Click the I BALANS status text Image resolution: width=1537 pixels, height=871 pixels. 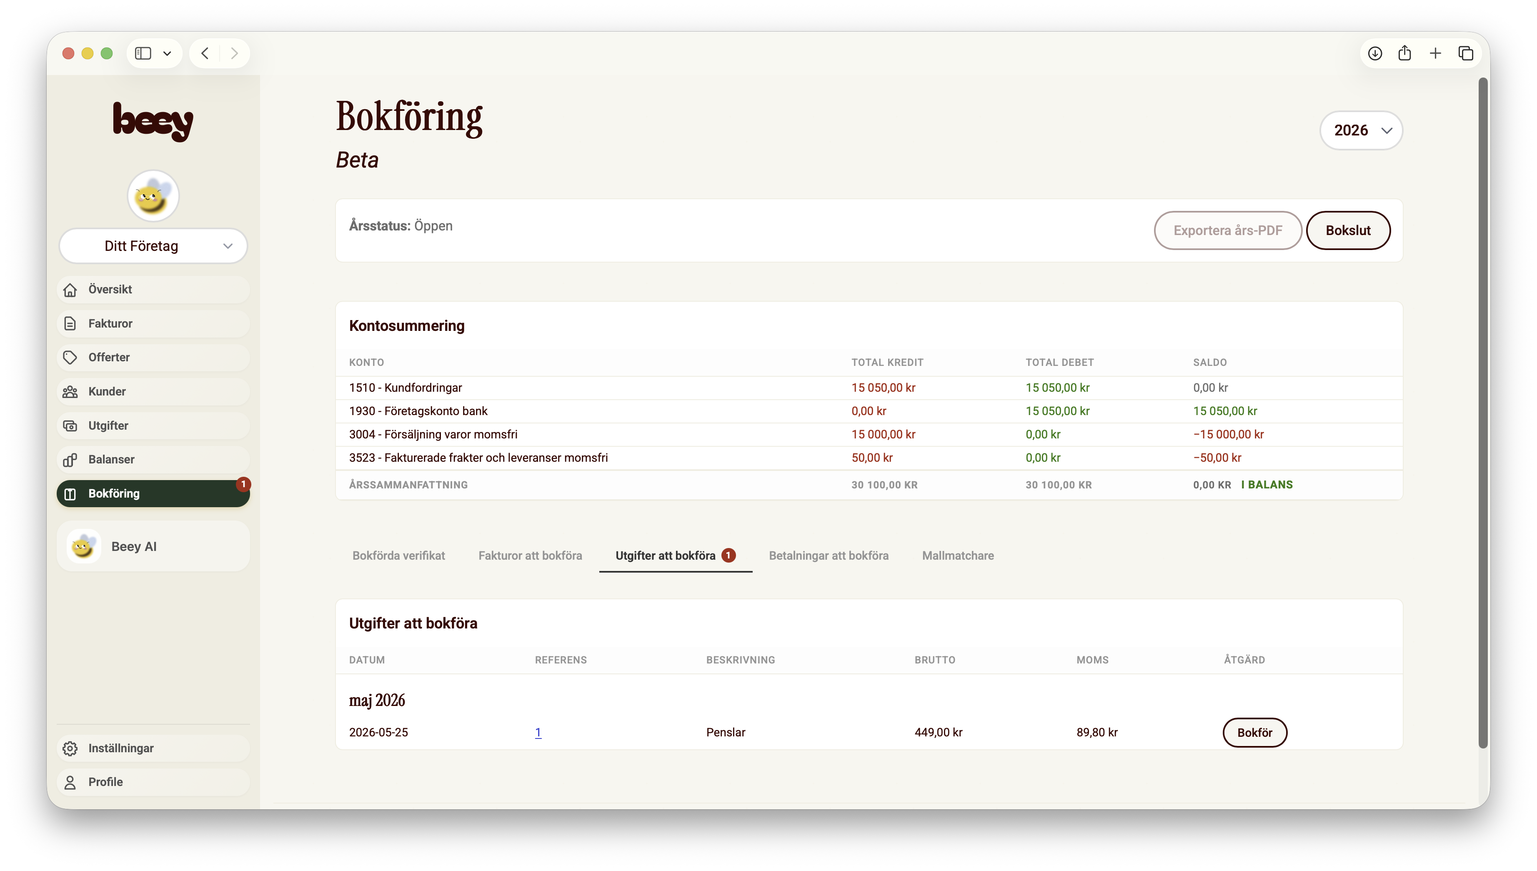pos(1267,485)
